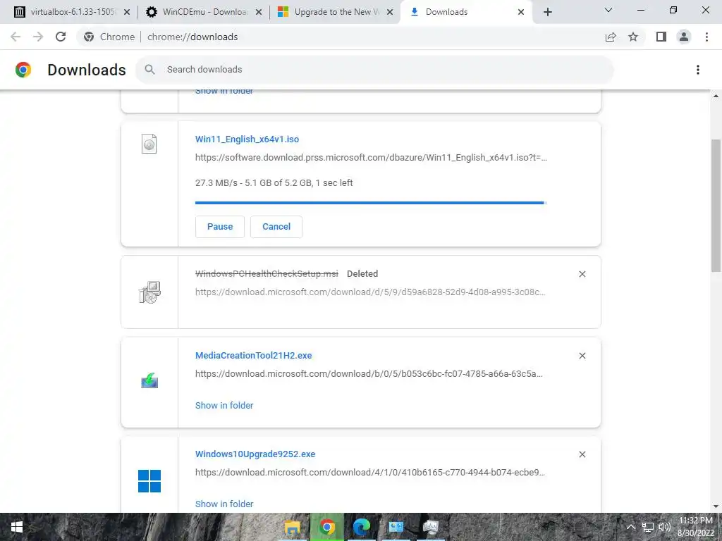Click the Win11 ISO file icon
Viewport: 722px width, 541px height.
(x=149, y=144)
